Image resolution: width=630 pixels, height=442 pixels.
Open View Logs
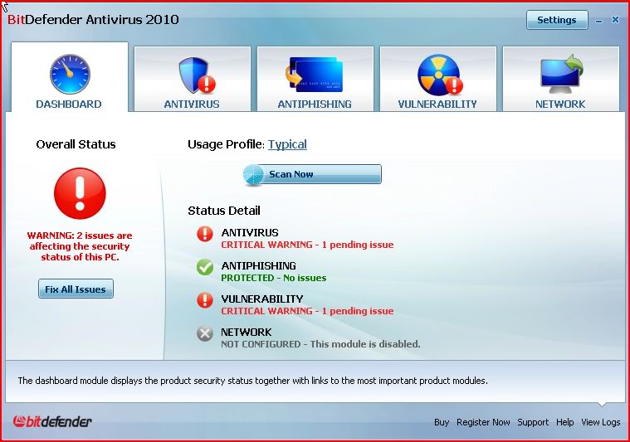coord(601,422)
